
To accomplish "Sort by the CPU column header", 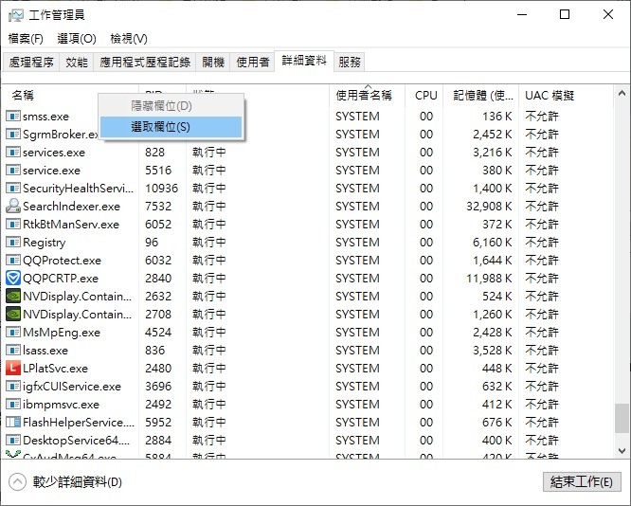I will tap(424, 96).
